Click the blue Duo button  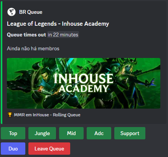(x=13, y=149)
